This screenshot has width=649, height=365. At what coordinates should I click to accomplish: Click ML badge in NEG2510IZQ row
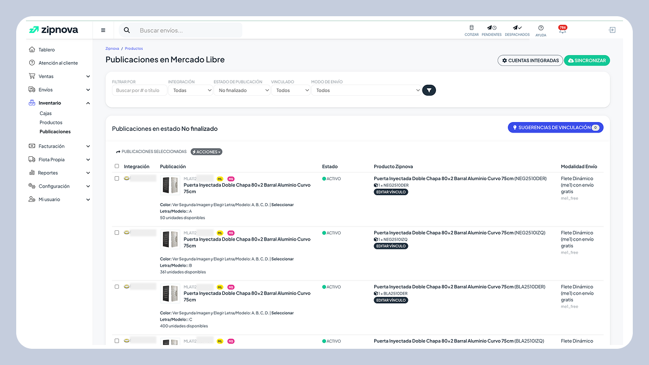pyautogui.click(x=220, y=233)
